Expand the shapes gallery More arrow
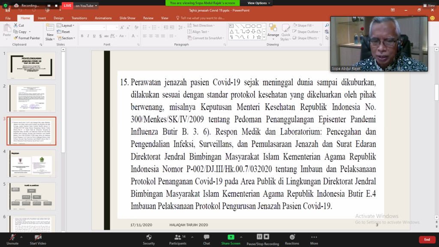The width and height of the screenshot is (439, 247). coord(264,37)
